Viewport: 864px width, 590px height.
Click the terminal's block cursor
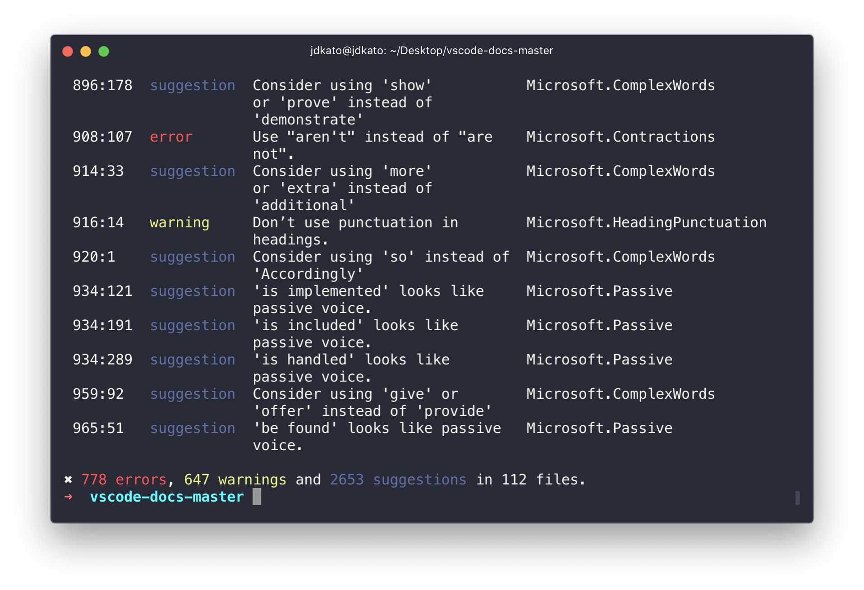click(257, 497)
